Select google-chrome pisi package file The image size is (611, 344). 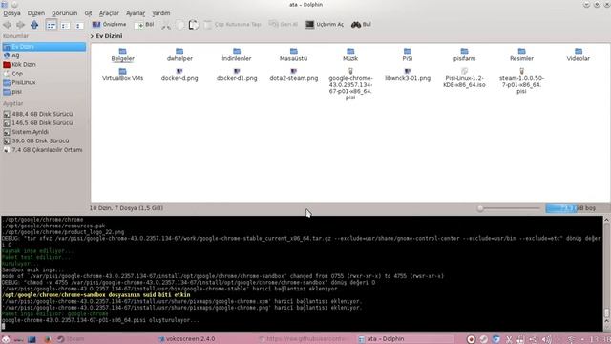click(350, 84)
